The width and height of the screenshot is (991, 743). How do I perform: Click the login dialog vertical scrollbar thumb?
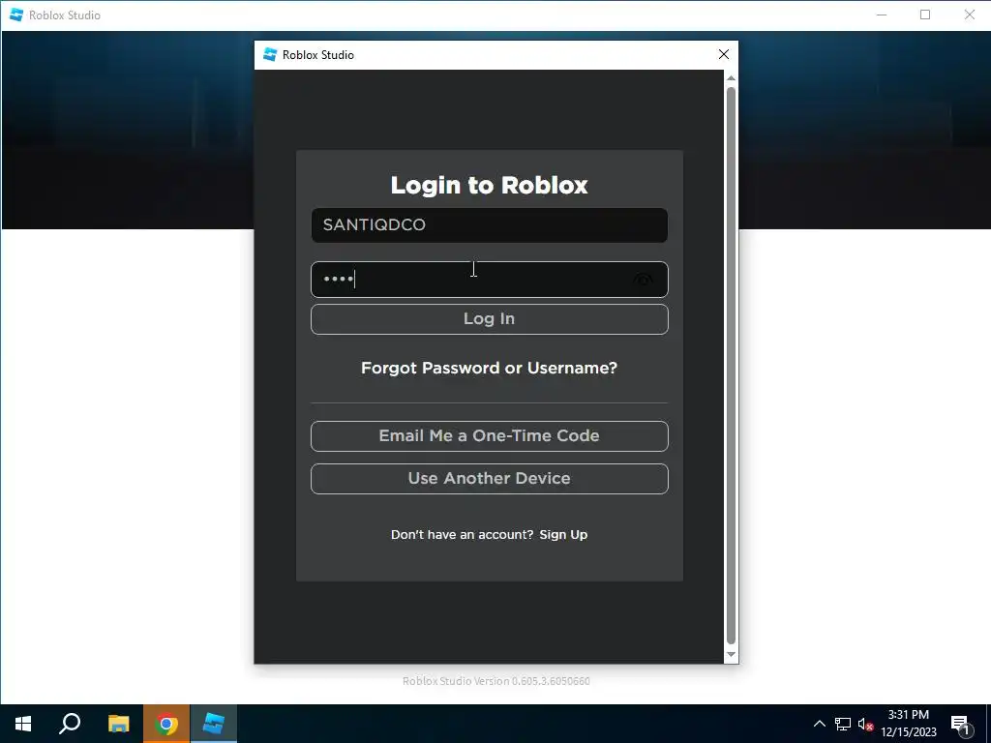[731, 365]
